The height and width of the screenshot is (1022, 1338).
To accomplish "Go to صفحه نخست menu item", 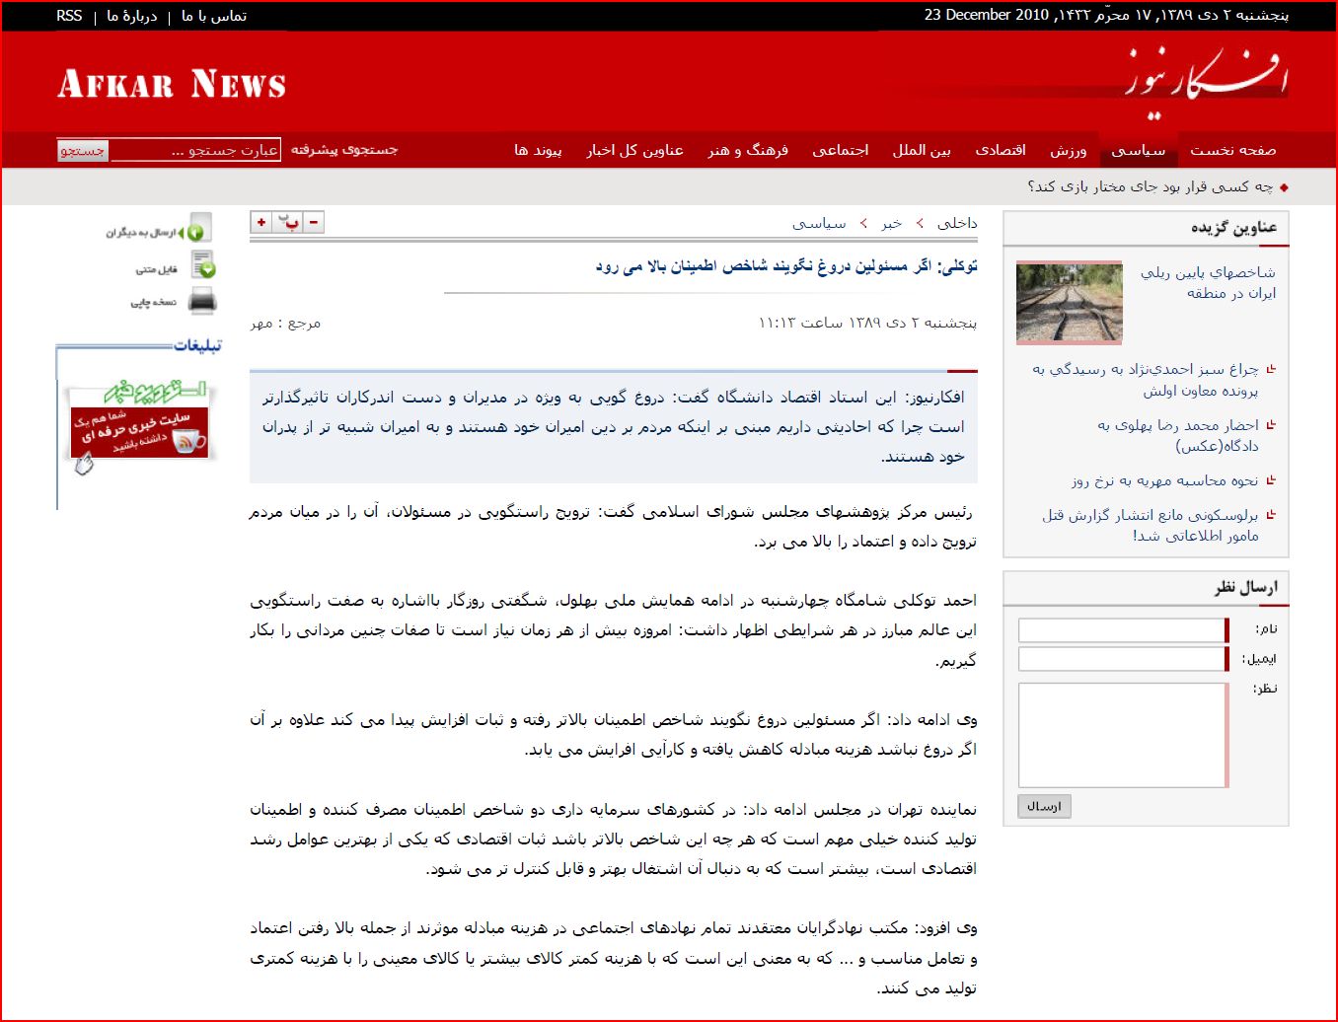I will (x=1232, y=150).
